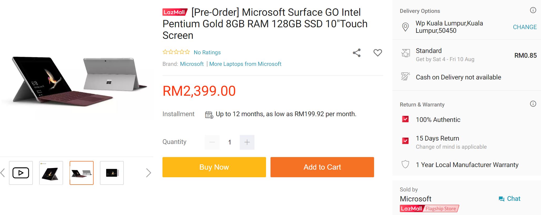Click the delivery location pin icon

(x=405, y=27)
